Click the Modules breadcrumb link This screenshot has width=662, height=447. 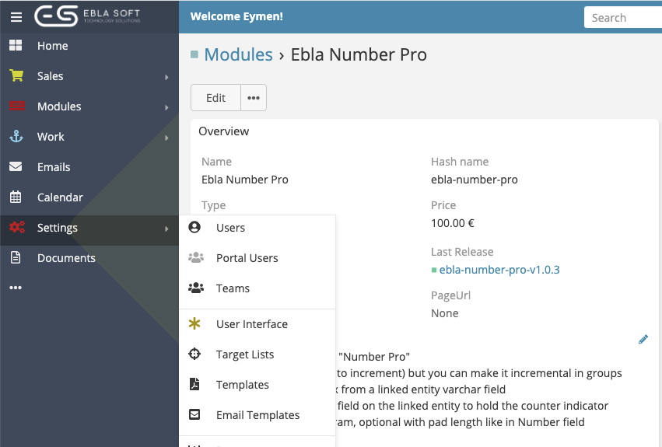point(238,54)
